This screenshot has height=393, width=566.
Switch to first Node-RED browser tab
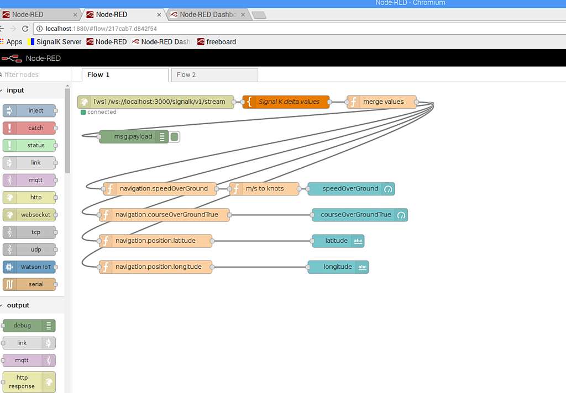point(40,15)
